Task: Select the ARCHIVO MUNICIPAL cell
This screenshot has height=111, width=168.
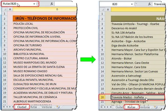Action: pyautogui.click(x=45, y=50)
